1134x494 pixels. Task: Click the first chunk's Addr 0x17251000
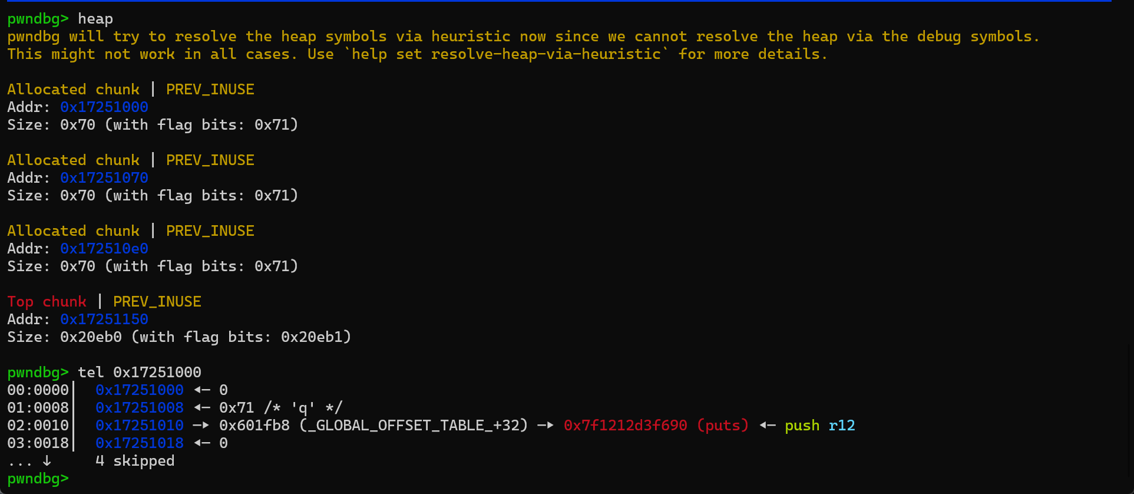pos(104,107)
